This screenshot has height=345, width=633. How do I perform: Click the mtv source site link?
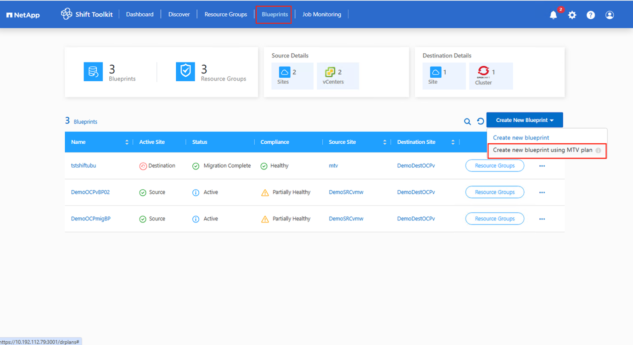333,165
